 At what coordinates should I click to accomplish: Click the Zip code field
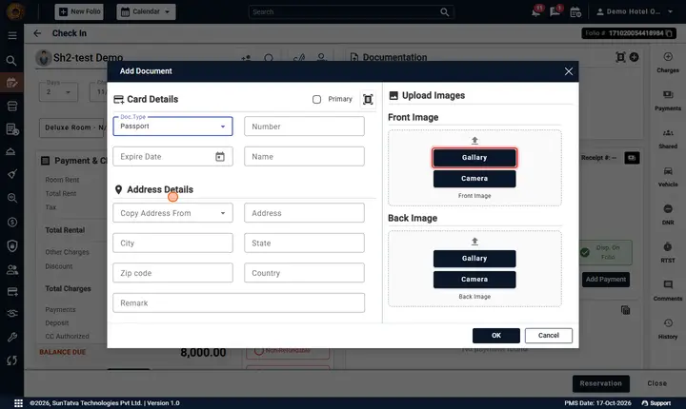[172, 273]
